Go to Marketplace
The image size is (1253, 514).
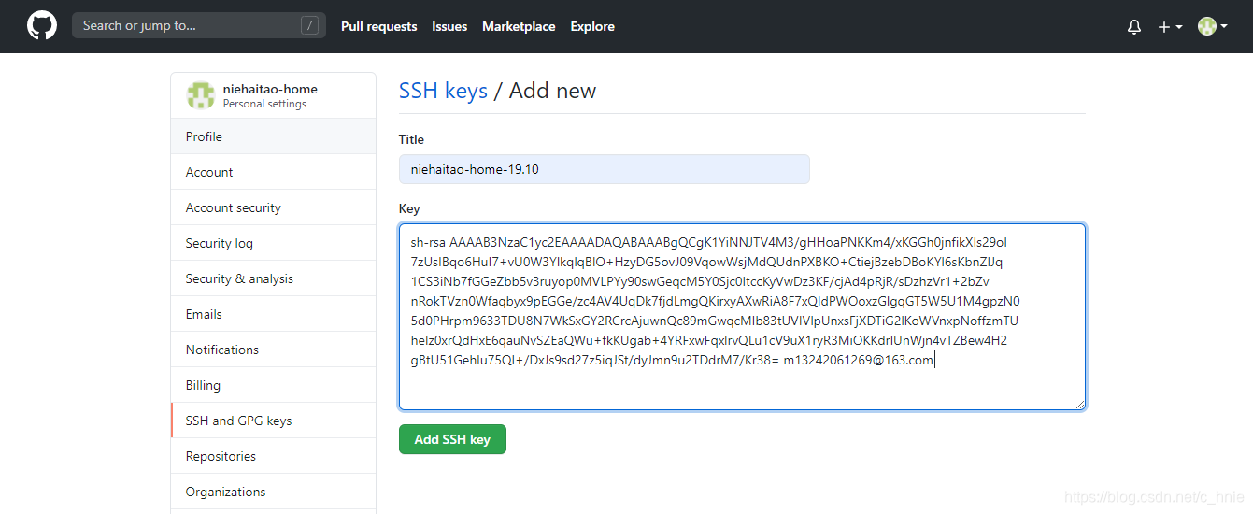(519, 26)
